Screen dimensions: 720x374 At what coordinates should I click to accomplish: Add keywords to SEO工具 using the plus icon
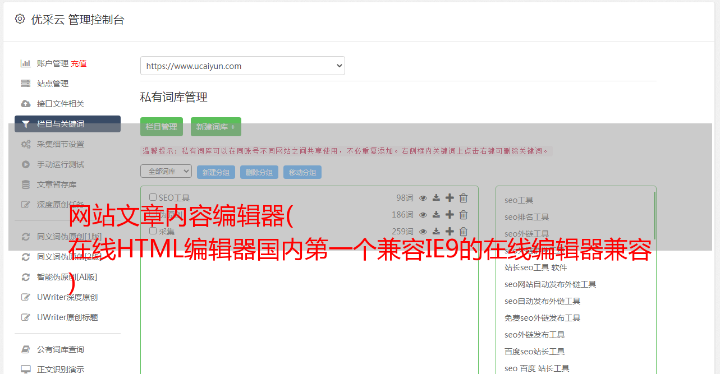(x=450, y=198)
